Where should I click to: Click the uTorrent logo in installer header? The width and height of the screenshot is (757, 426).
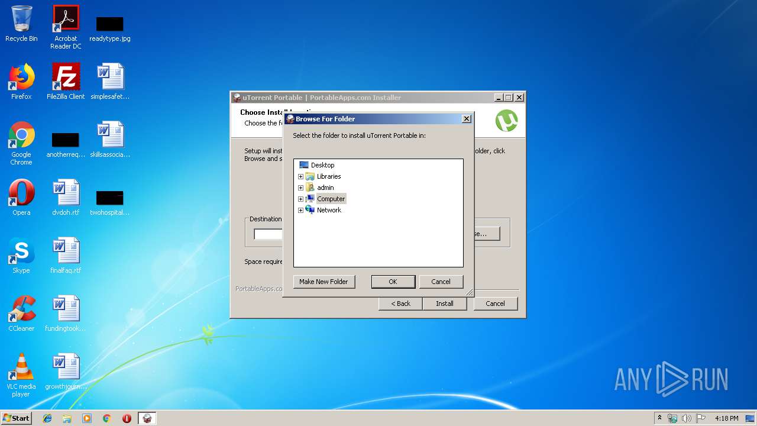[506, 121]
